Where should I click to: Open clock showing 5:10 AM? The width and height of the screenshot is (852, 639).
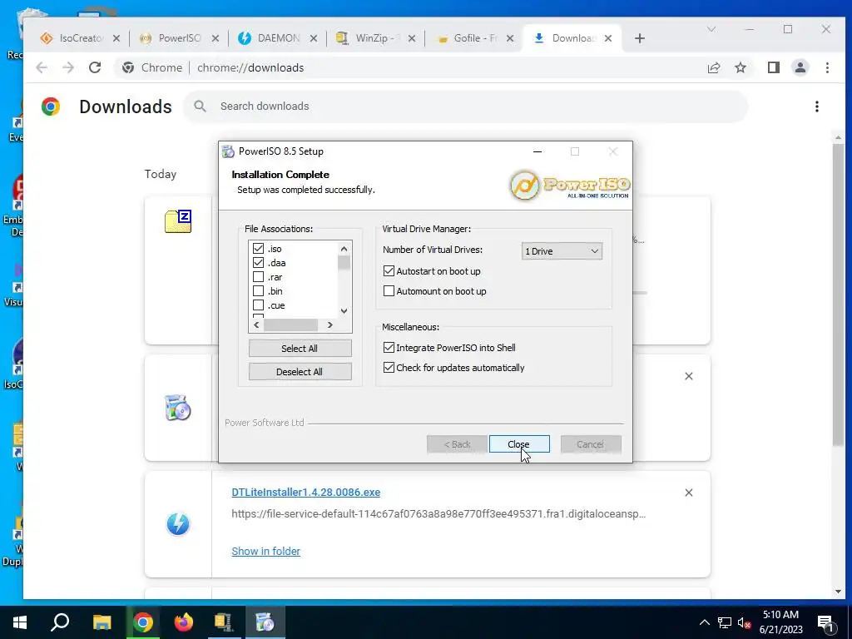780,622
